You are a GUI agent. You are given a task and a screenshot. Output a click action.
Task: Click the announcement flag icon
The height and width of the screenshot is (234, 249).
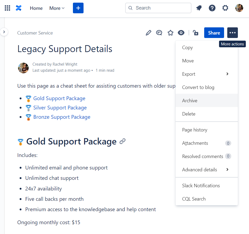pyautogui.click(x=199, y=8)
